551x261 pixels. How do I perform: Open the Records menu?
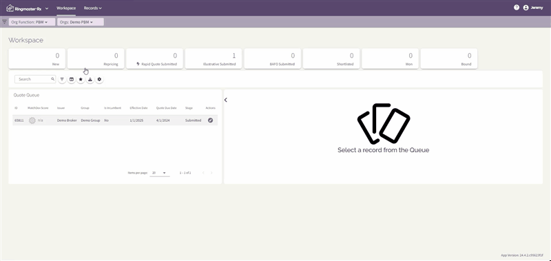93,8
